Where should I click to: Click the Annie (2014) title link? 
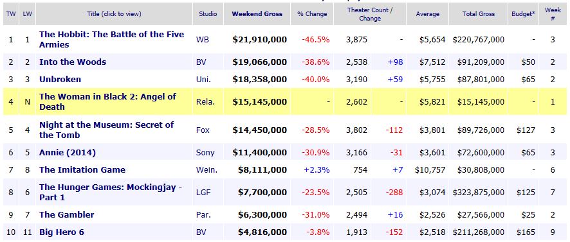click(x=68, y=153)
